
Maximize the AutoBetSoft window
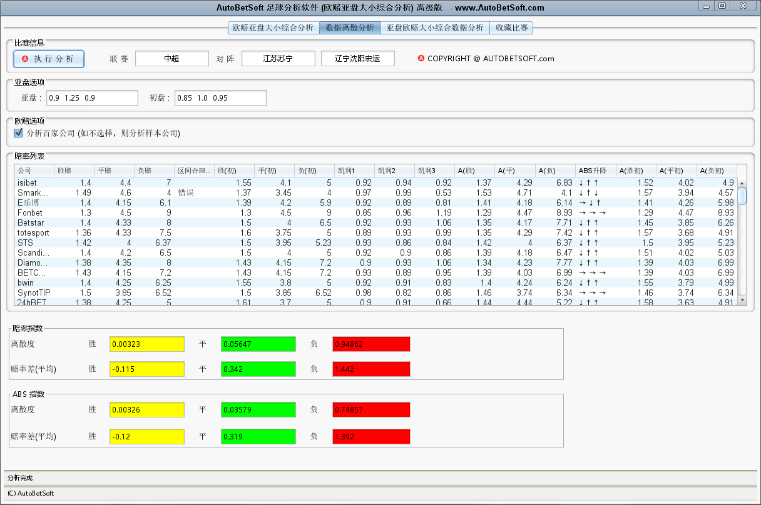click(722, 5)
